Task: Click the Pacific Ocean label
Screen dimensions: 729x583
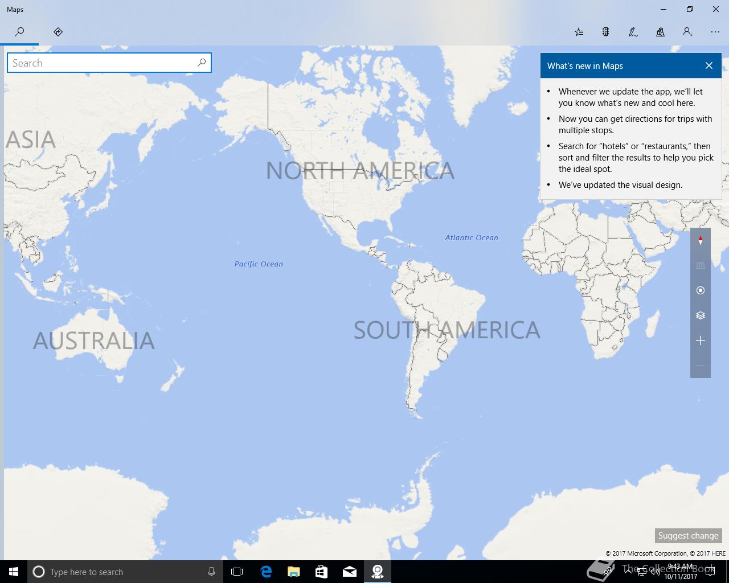Action: 259,264
